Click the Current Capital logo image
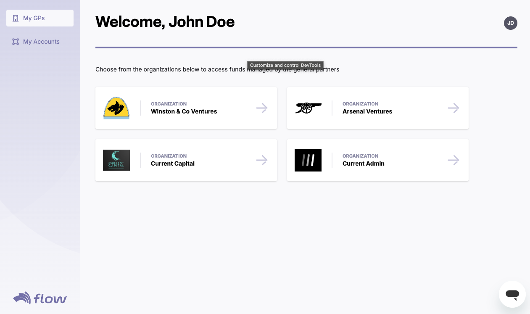 click(116, 160)
